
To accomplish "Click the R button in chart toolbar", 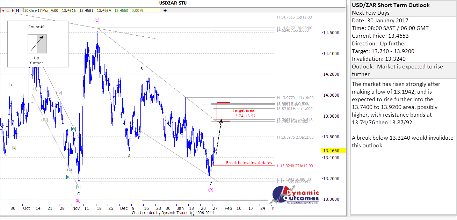I will [x=18, y=10].
